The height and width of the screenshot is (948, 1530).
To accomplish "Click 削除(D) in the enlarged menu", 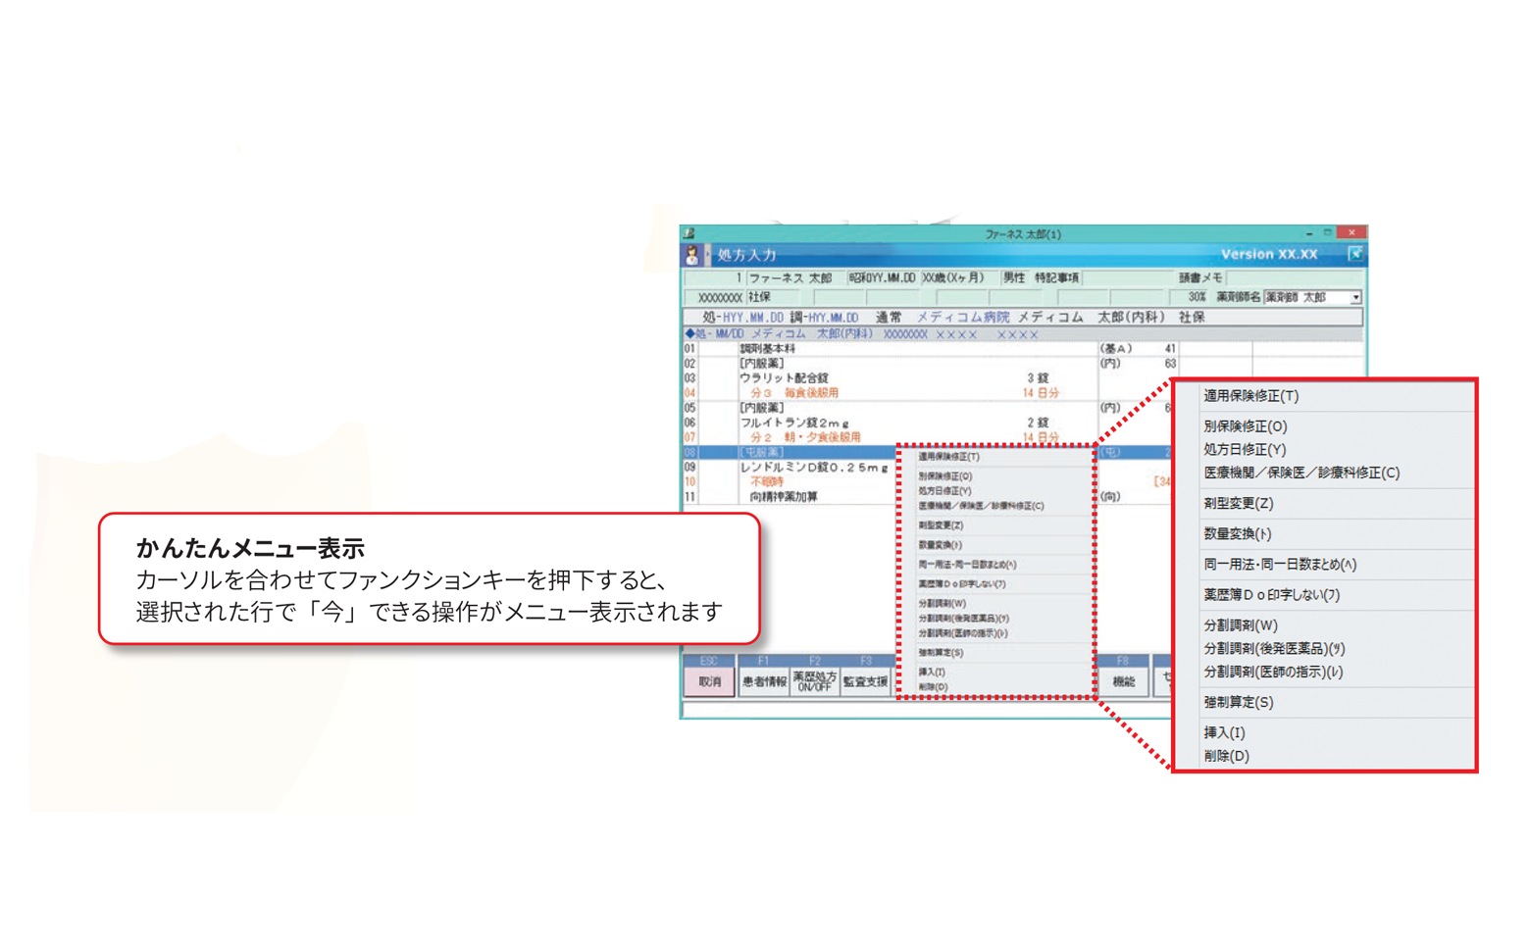I will pyautogui.click(x=1226, y=756).
